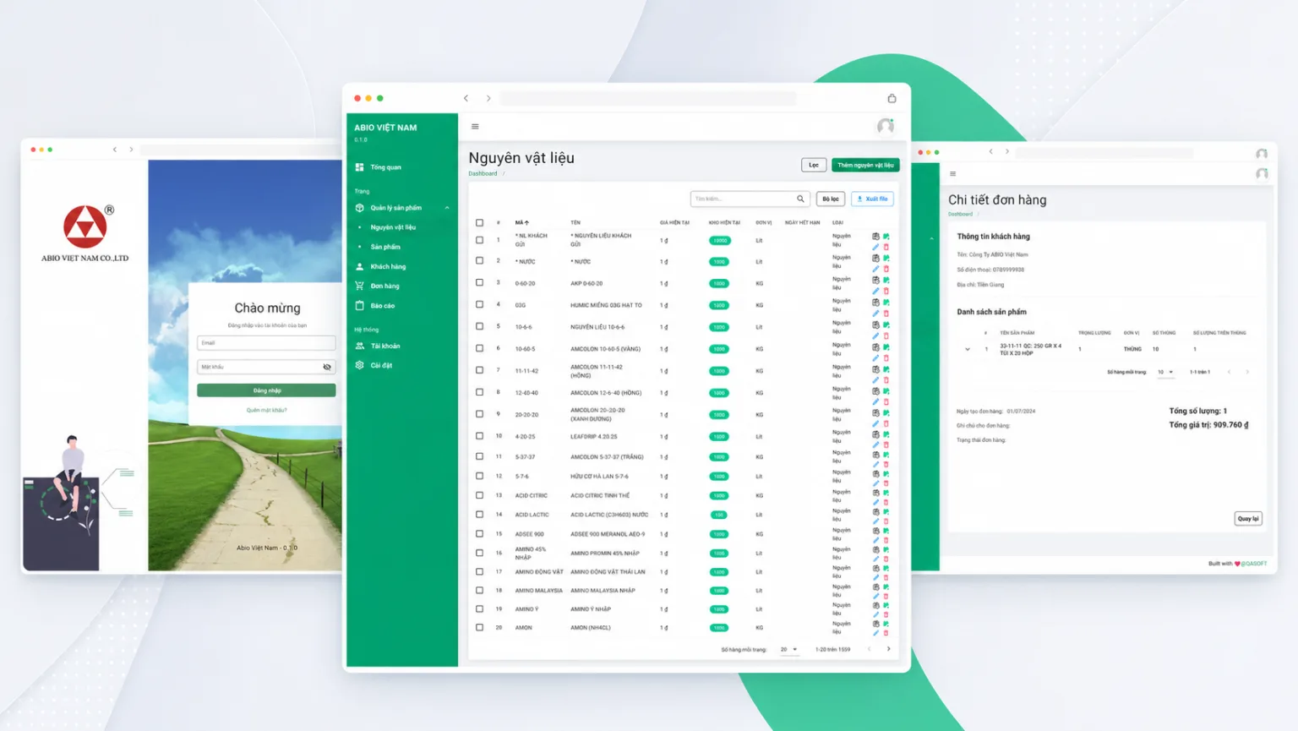
Task: Edit row 7 11-11-42 with pencil icon
Action: click(875, 379)
